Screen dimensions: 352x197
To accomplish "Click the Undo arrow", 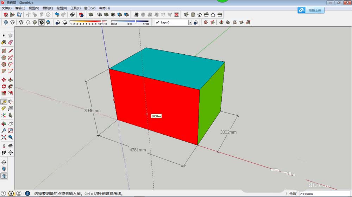I will tap(57, 15).
